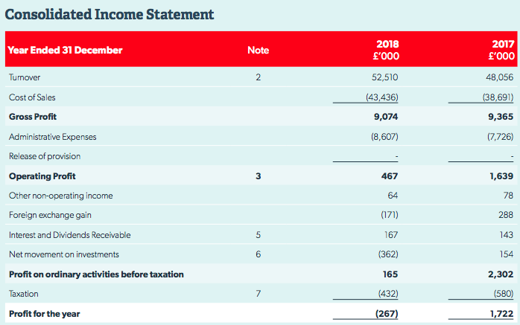Click the 2018 £'000 column header
Screen dimensions: 520x325
click(386, 50)
